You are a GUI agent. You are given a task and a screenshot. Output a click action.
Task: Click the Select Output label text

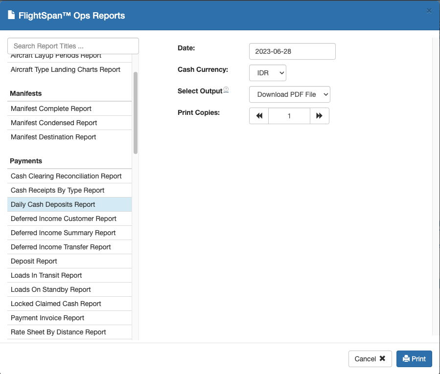[x=200, y=91]
